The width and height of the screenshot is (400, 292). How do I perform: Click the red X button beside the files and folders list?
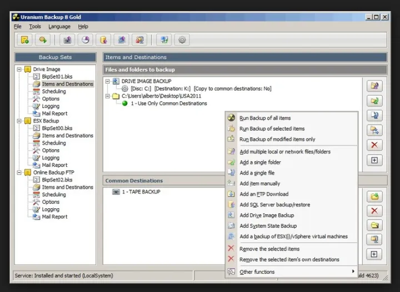(x=374, y=145)
